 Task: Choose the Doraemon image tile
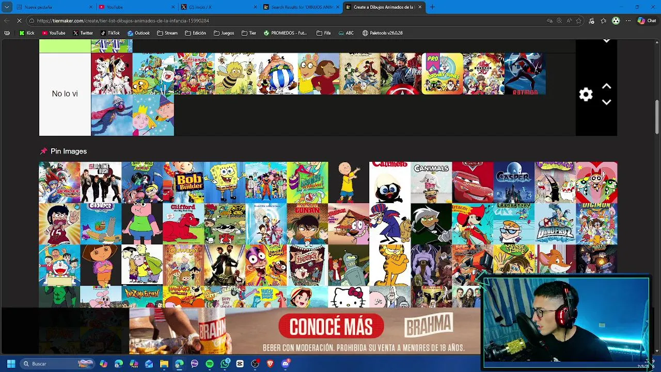tap(59, 265)
